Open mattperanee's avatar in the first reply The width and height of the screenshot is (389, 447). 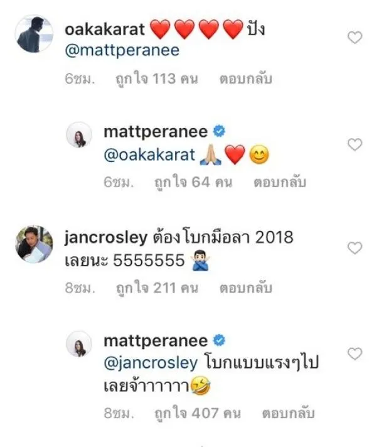[79, 135]
